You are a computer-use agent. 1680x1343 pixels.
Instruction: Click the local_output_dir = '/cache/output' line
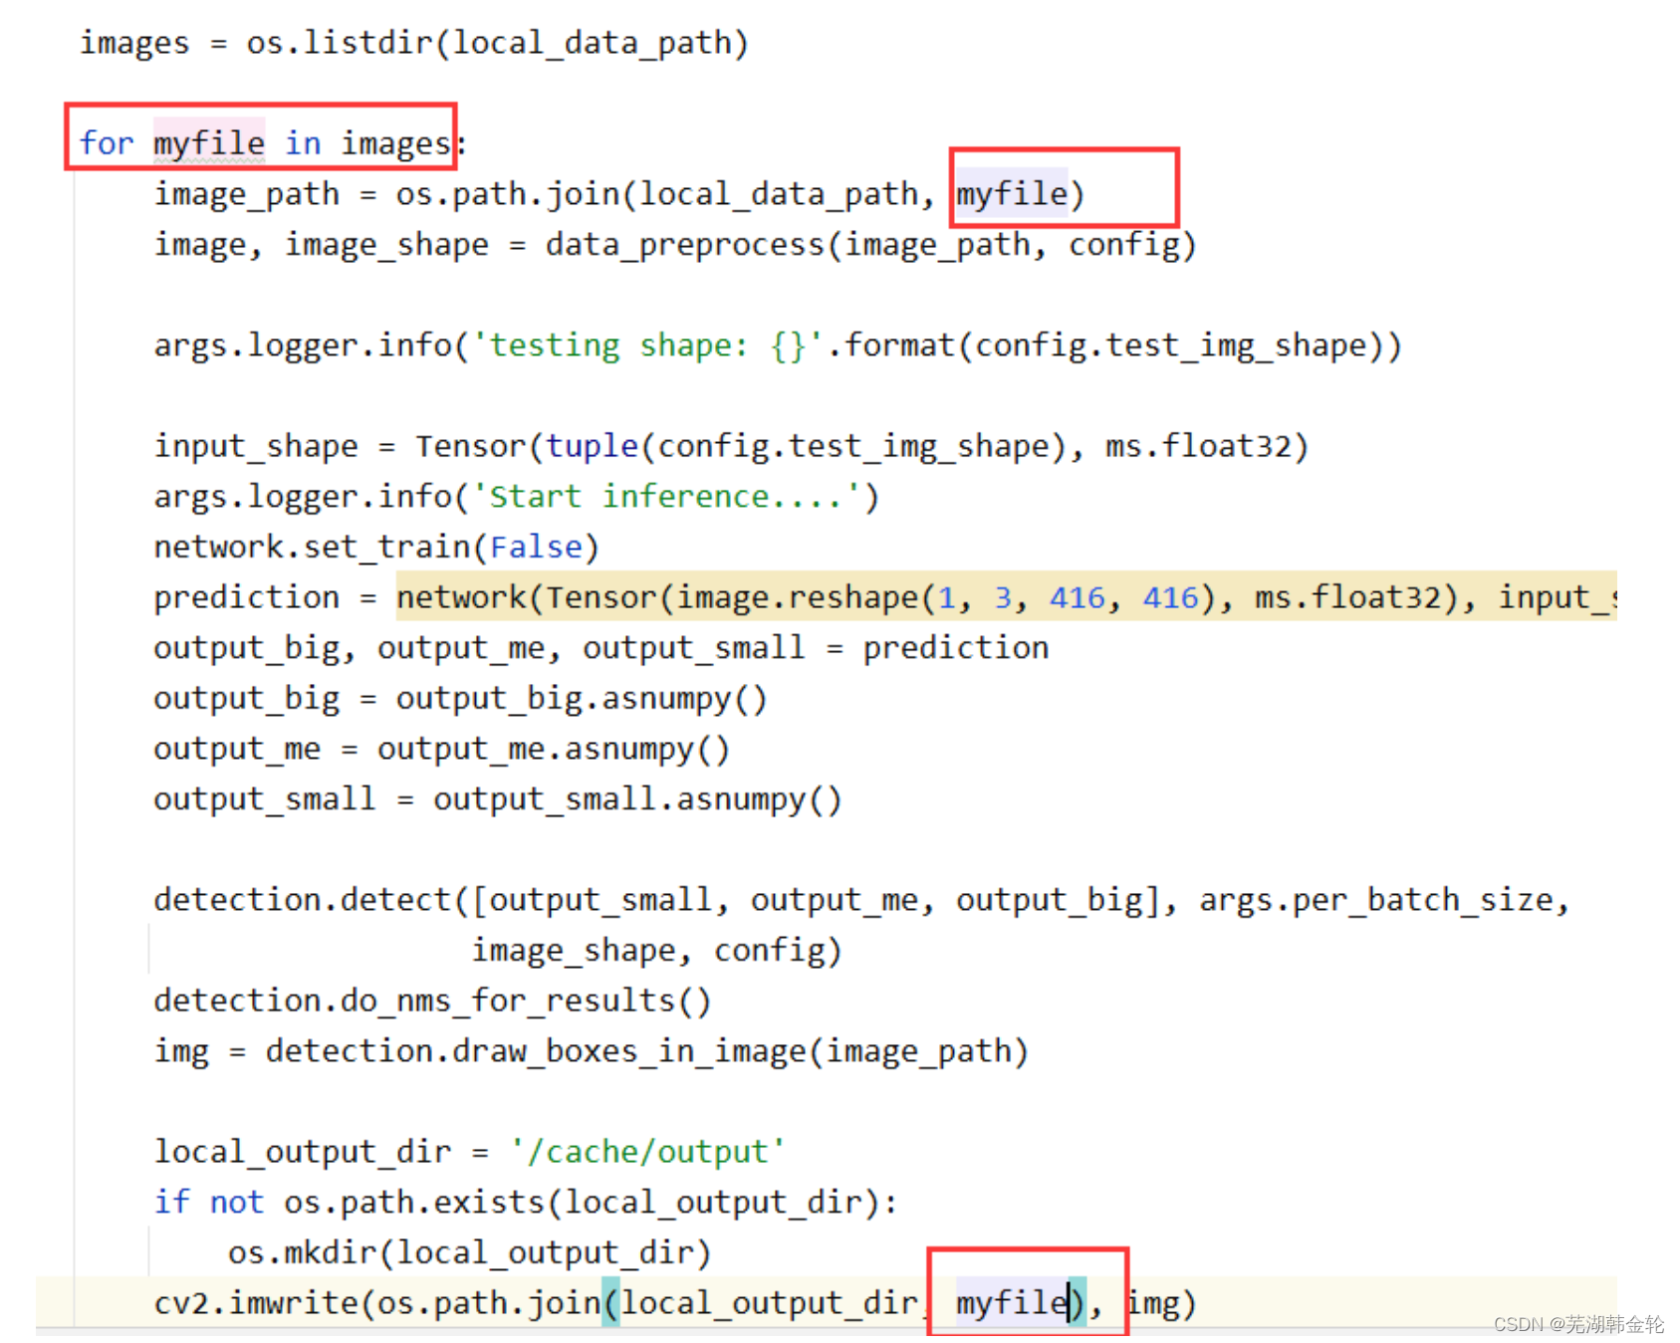(469, 1152)
